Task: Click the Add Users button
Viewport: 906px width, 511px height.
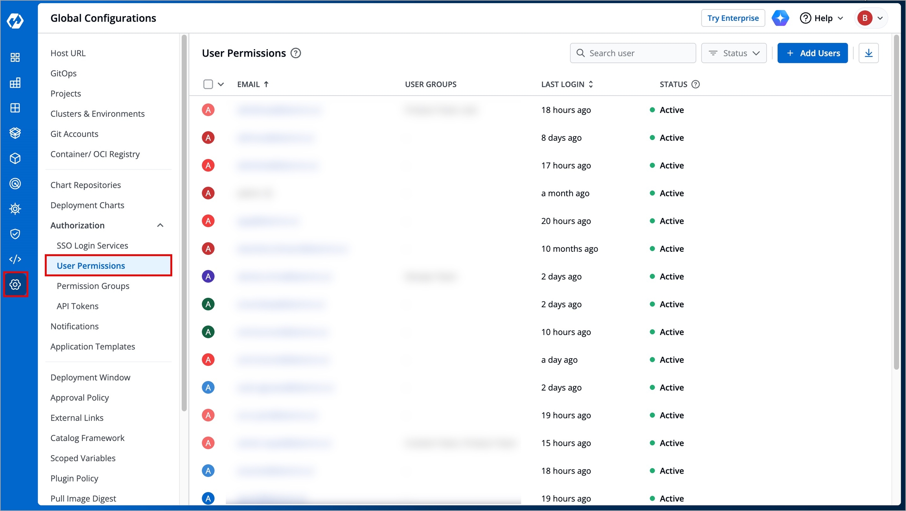Action: 812,53
